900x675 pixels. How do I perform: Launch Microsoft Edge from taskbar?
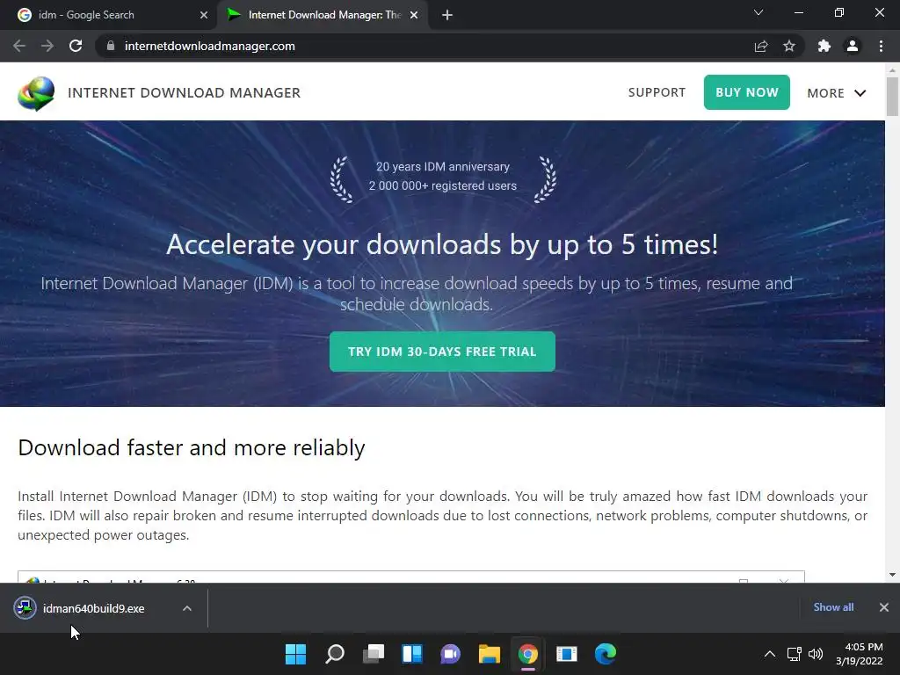pyautogui.click(x=605, y=653)
